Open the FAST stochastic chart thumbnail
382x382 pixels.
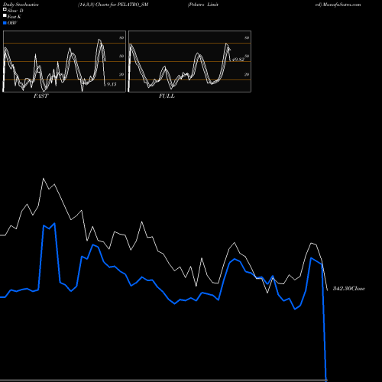64,61
